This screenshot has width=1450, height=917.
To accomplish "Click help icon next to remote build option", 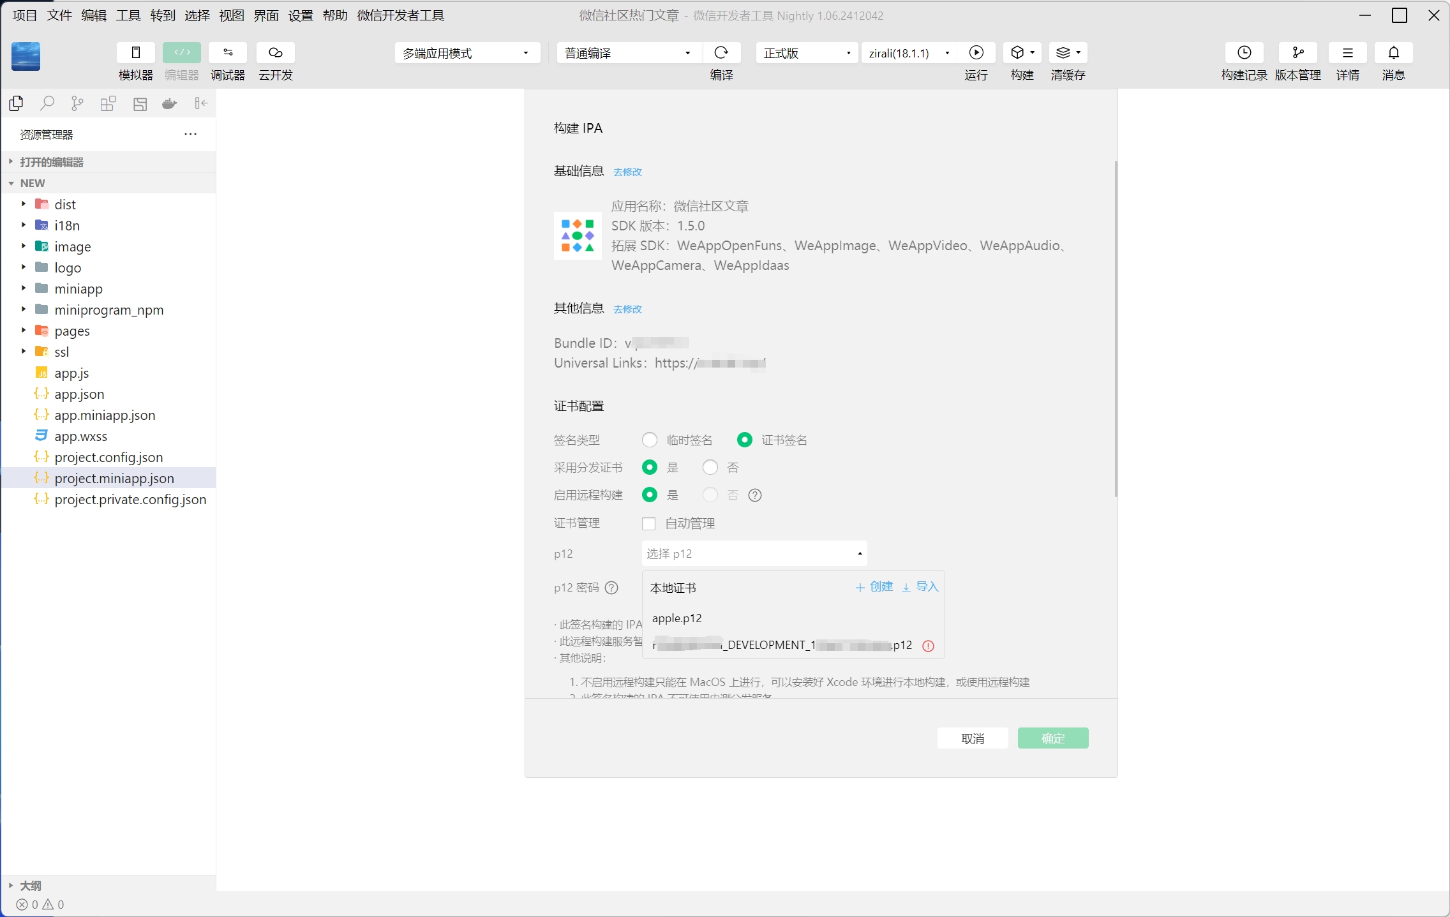I will click(755, 495).
